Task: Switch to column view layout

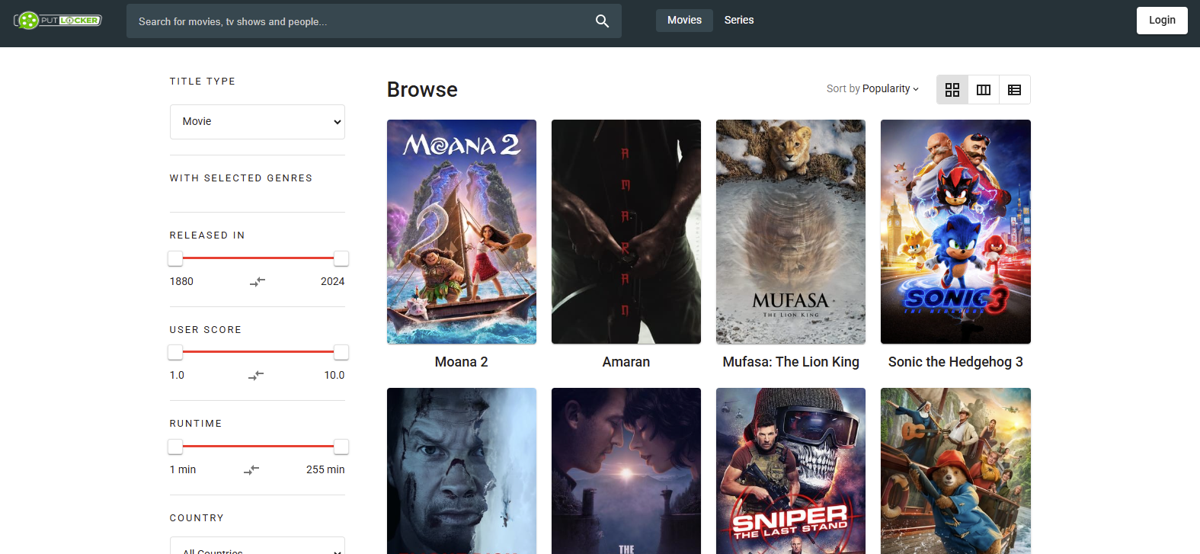Action: point(984,90)
